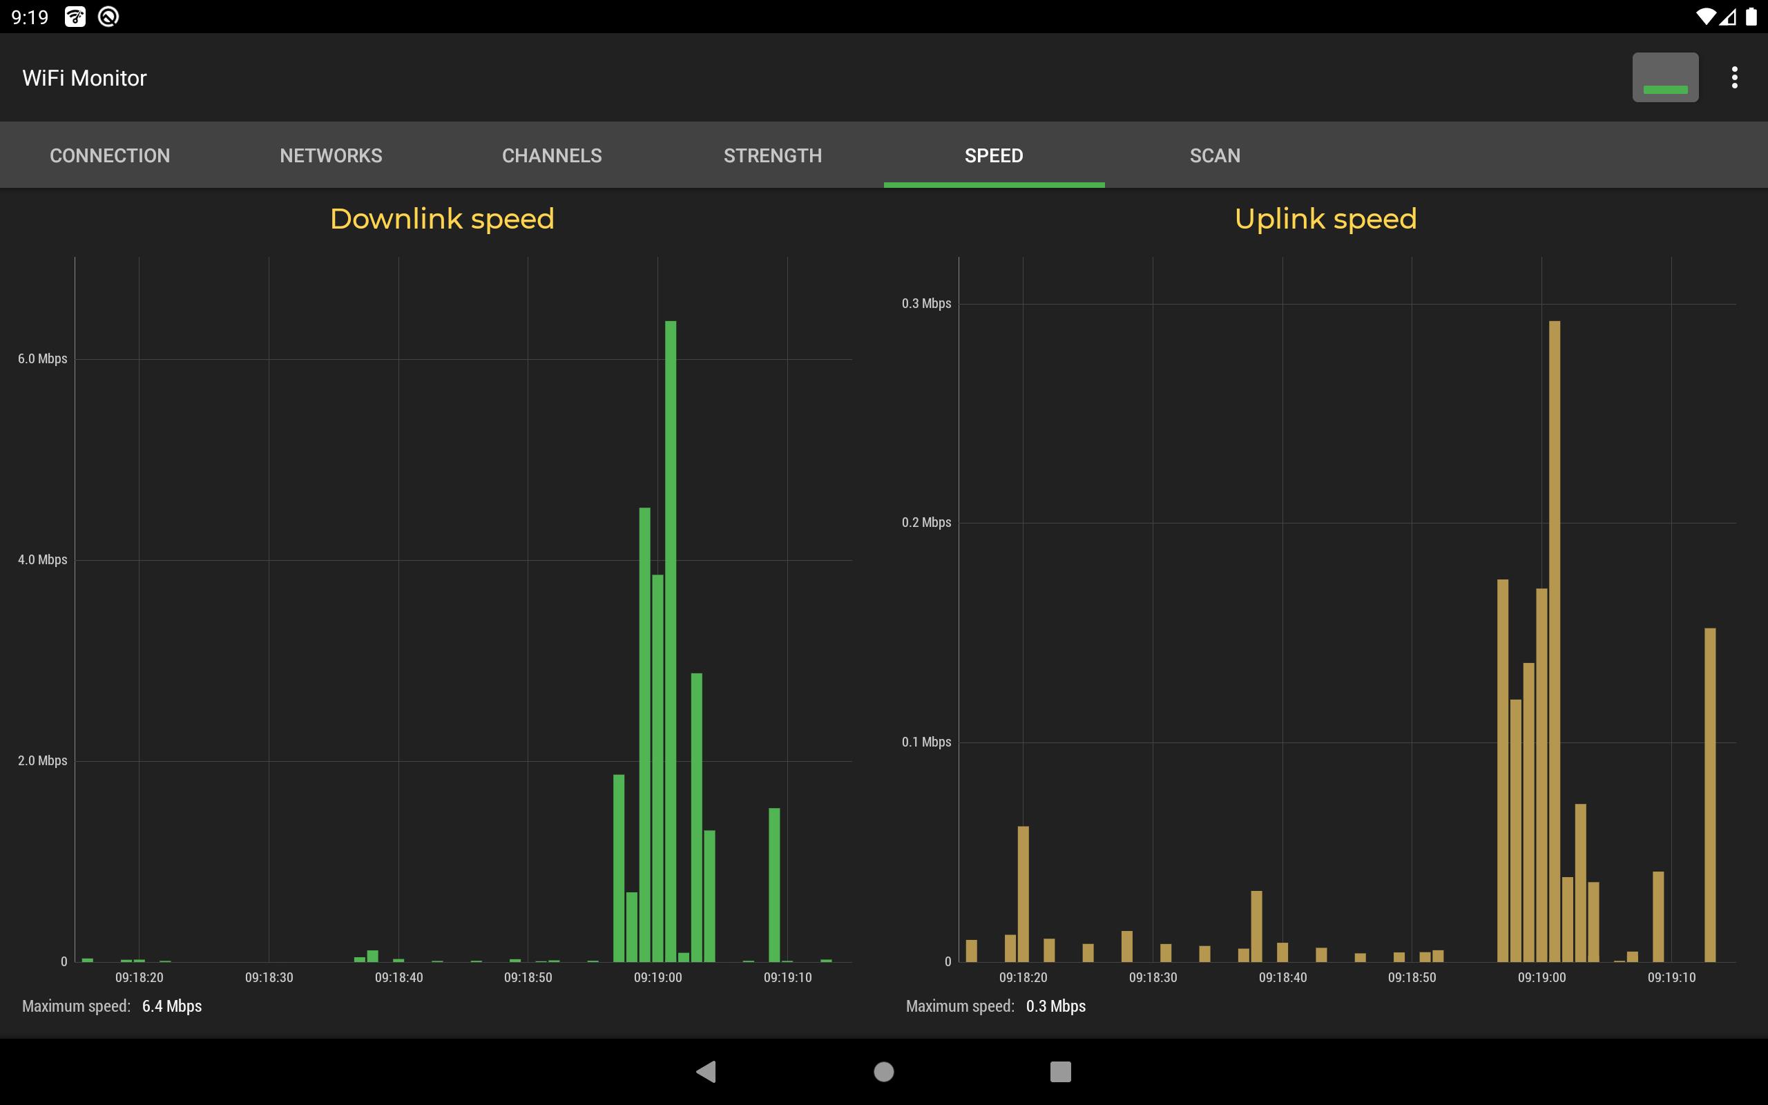The width and height of the screenshot is (1768, 1105).
Task: Tap the tallest tan uplink bar
Action: (x=1555, y=642)
